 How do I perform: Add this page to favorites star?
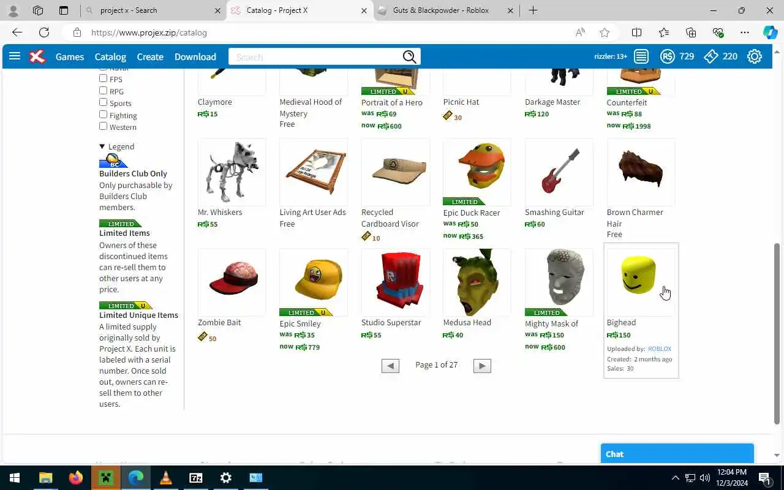605,32
